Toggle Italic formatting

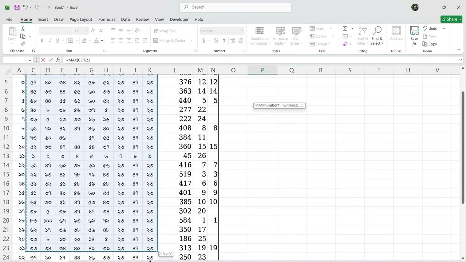pyautogui.click(x=50, y=40)
